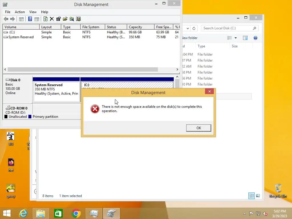This screenshot has width=292, height=219.
Task: Click the 99.66 GB capacity cell
Action: click(135, 32)
